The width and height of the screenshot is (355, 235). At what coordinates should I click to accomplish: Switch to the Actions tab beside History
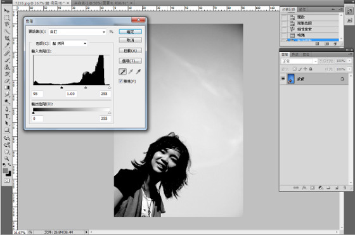point(302,10)
